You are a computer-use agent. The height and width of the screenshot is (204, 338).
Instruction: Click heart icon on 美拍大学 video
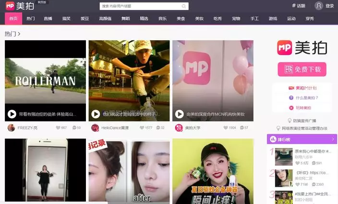(225, 128)
